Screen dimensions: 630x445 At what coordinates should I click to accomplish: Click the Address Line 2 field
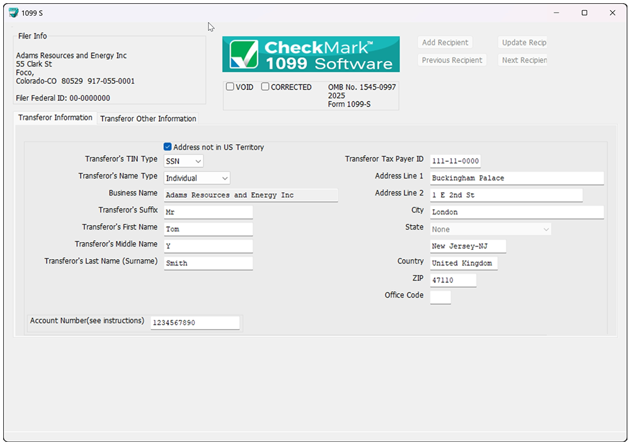tap(507, 195)
